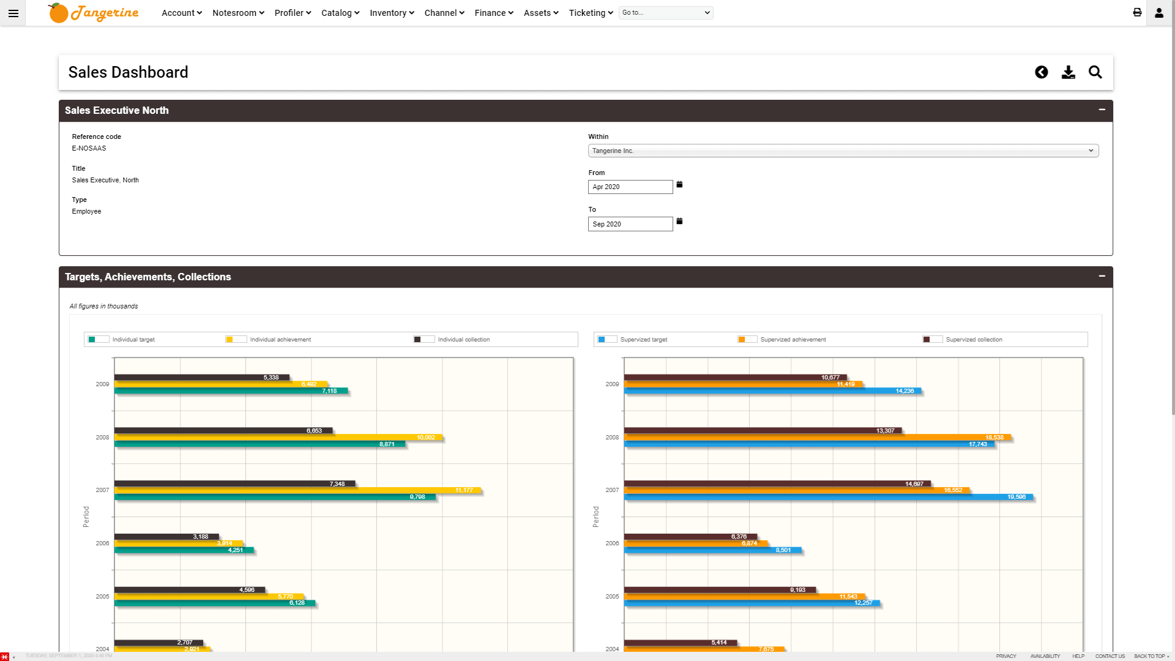The width and height of the screenshot is (1175, 661).
Task: Toggle Supervized achievement legend swatch
Action: pos(747,340)
